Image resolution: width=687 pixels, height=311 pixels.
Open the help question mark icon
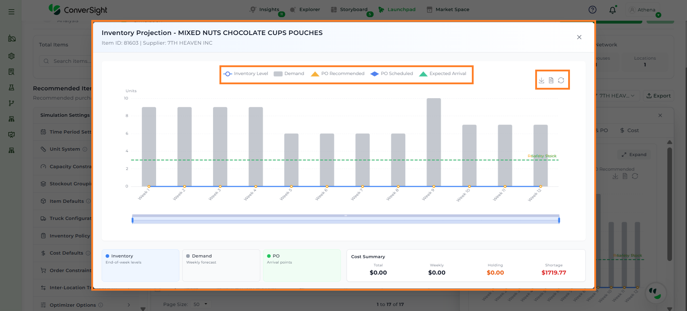(x=592, y=10)
